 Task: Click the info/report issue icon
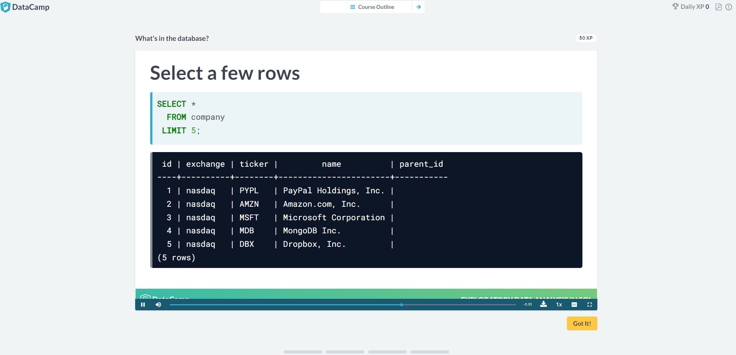pyautogui.click(x=729, y=7)
